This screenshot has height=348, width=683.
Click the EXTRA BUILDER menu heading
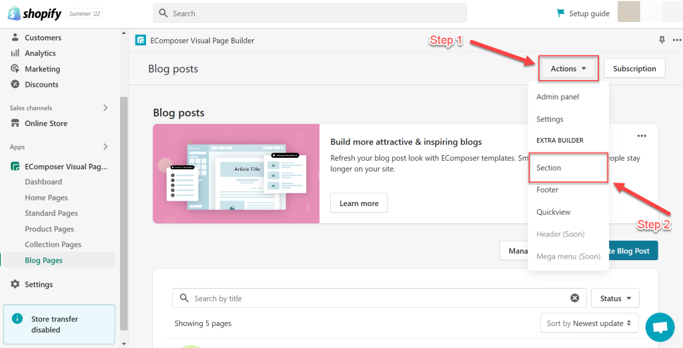pos(560,140)
